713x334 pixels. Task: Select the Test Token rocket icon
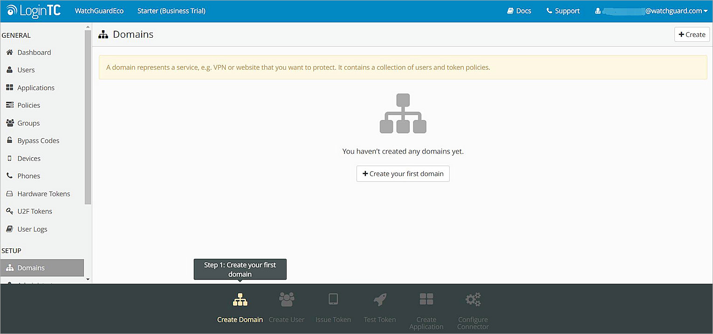click(x=380, y=300)
